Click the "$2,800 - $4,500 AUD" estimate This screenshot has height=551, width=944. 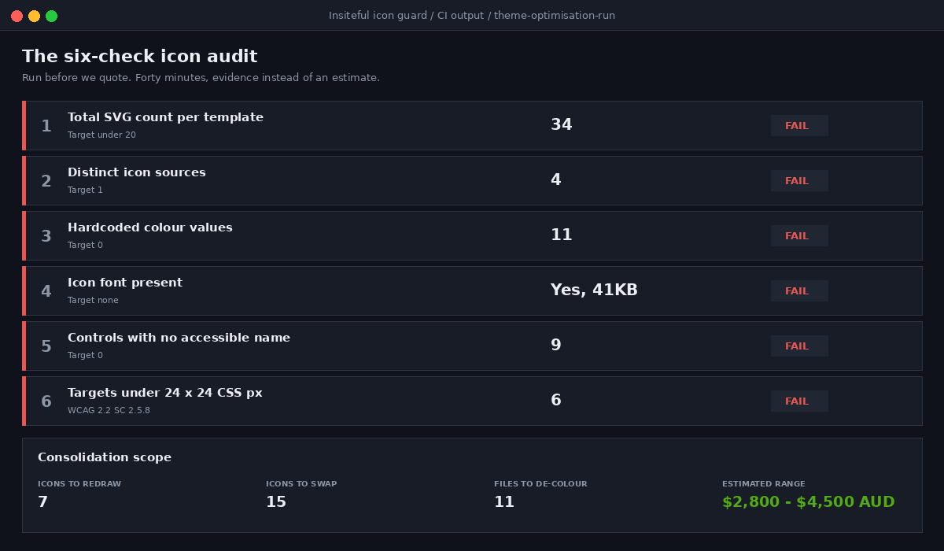tap(809, 502)
